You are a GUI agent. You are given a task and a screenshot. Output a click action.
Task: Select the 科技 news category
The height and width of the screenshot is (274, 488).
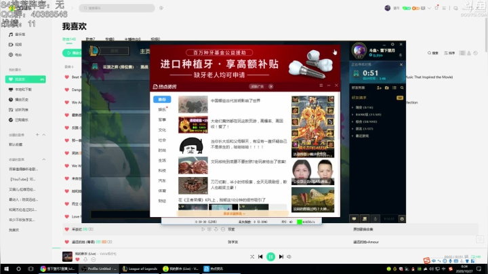point(162,171)
